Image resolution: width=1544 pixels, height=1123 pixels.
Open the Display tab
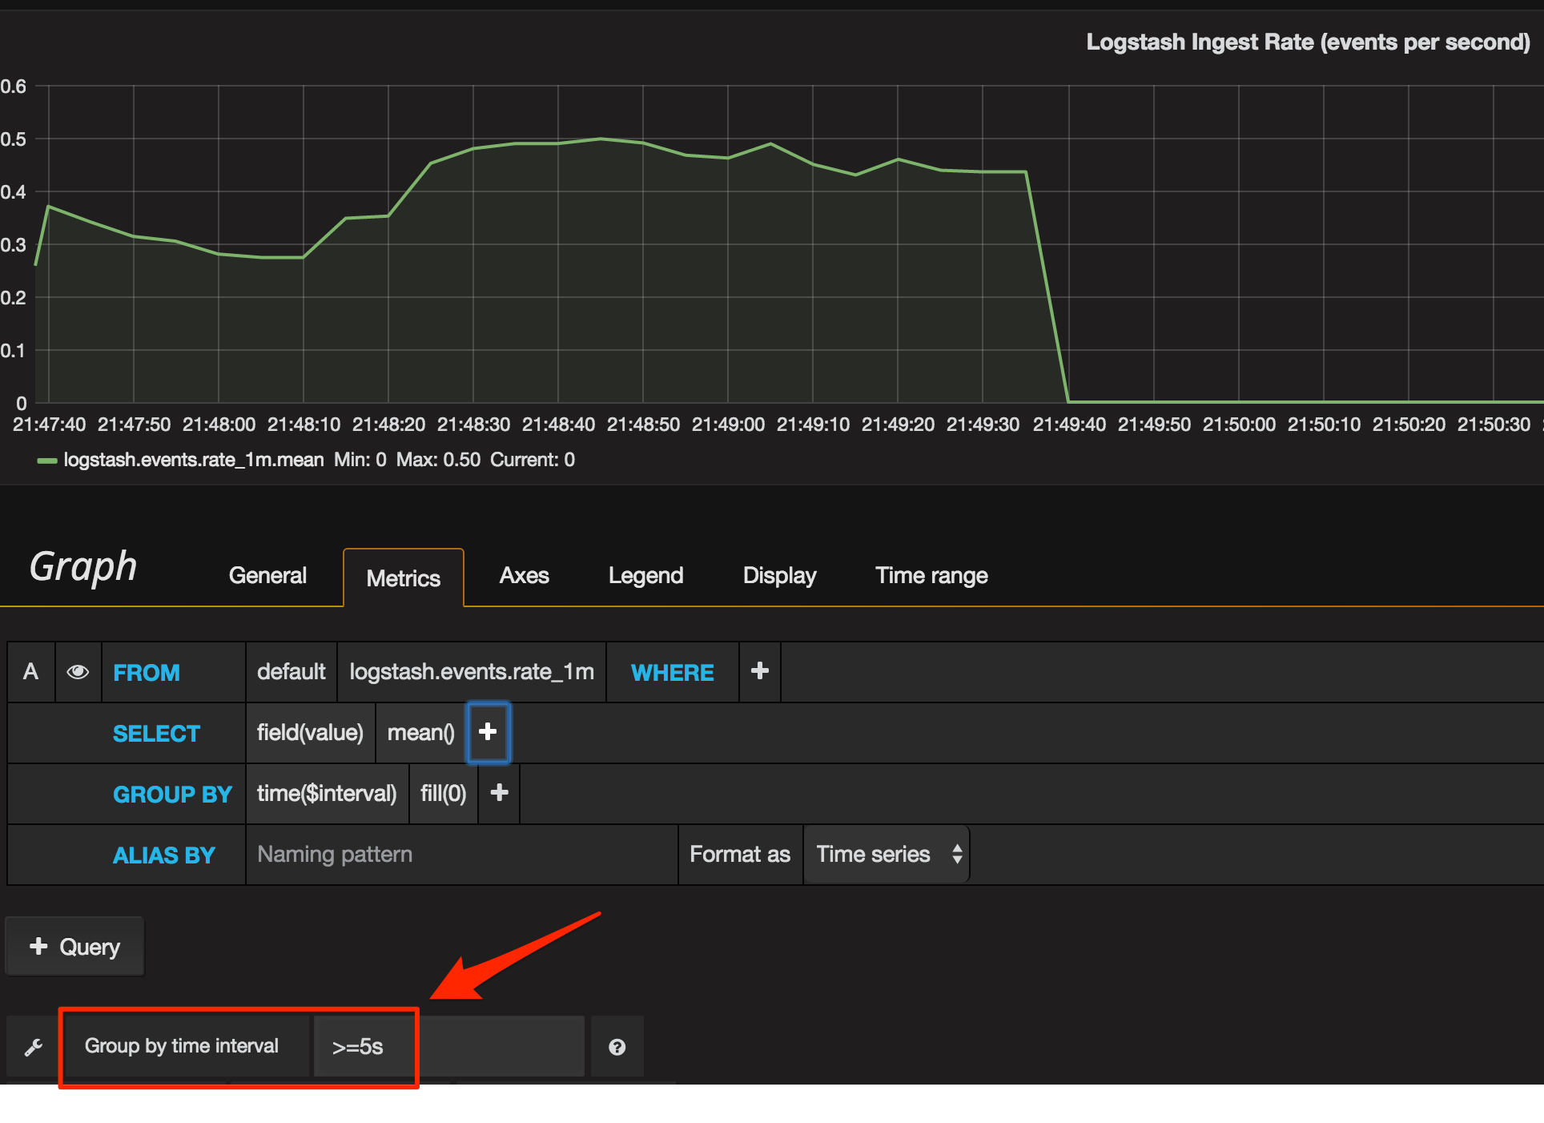779,575
